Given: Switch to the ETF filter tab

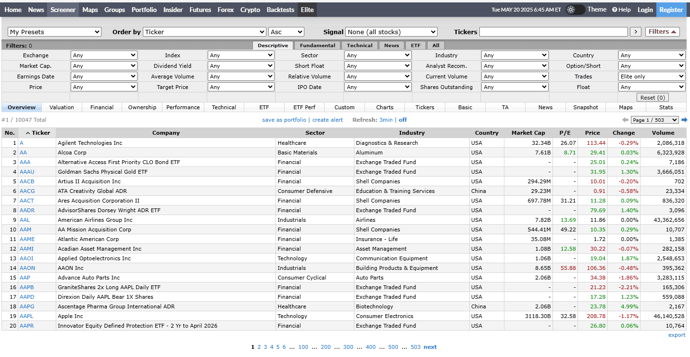Looking at the screenshot, I should pos(415,45).
